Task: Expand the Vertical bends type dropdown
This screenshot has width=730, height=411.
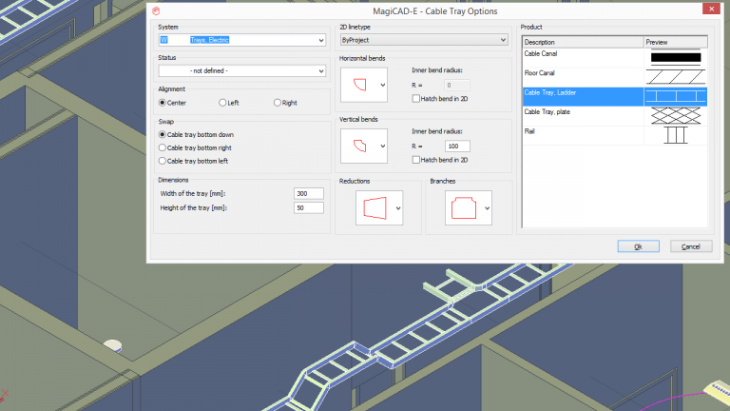Action: coord(383,146)
